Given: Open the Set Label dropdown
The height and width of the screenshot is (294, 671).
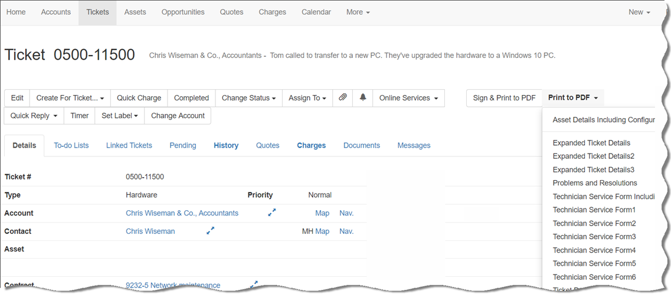Looking at the screenshot, I should 119,116.
